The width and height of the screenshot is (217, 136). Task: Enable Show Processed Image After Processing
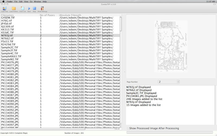pyautogui.click(x=128, y=128)
